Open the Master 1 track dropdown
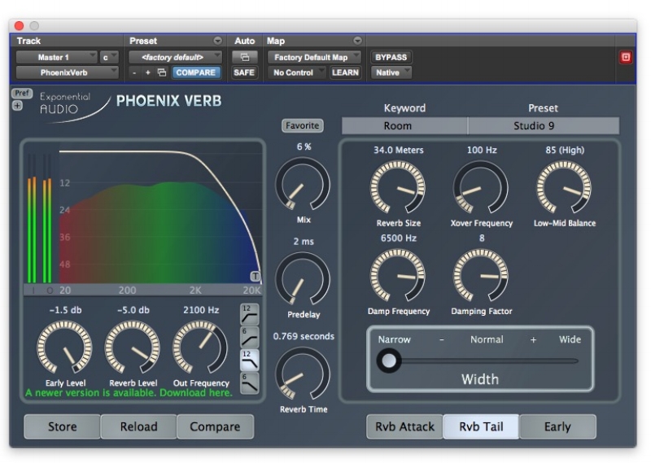The height and width of the screenshot is (463, 651). 57,57
